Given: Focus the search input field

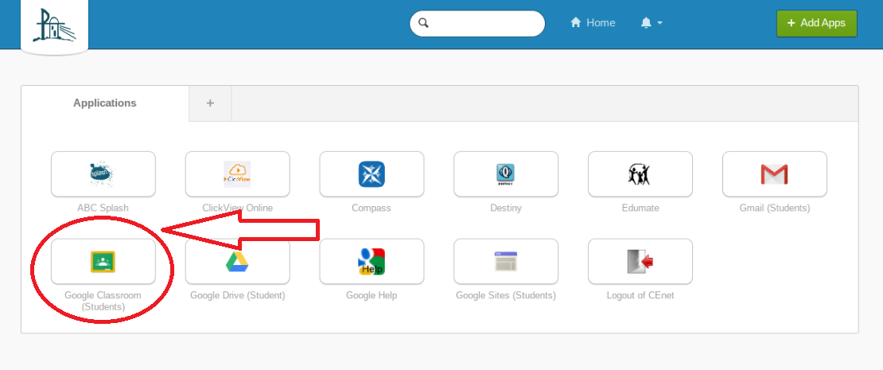Looking at the screenshot, I should (x=477, y=23).
